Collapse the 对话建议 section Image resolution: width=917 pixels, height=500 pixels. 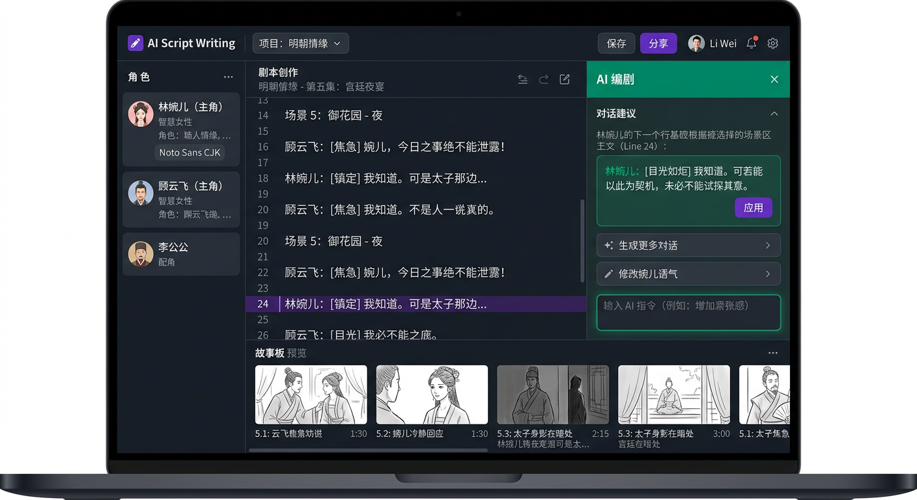(774, 113)
